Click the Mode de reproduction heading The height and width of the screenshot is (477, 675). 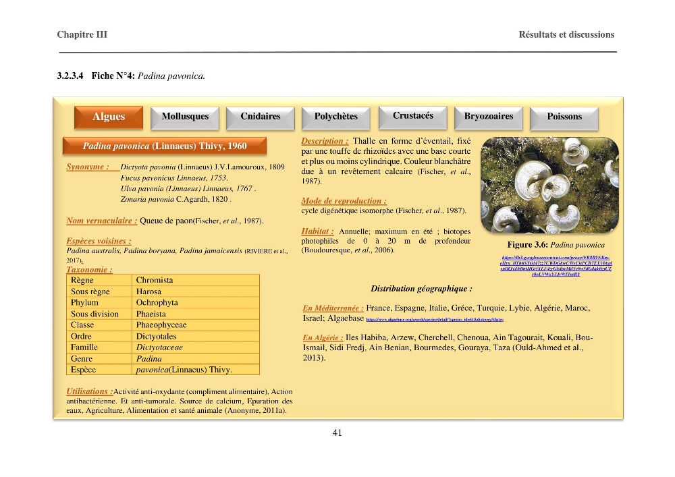(x=344, y=201)
